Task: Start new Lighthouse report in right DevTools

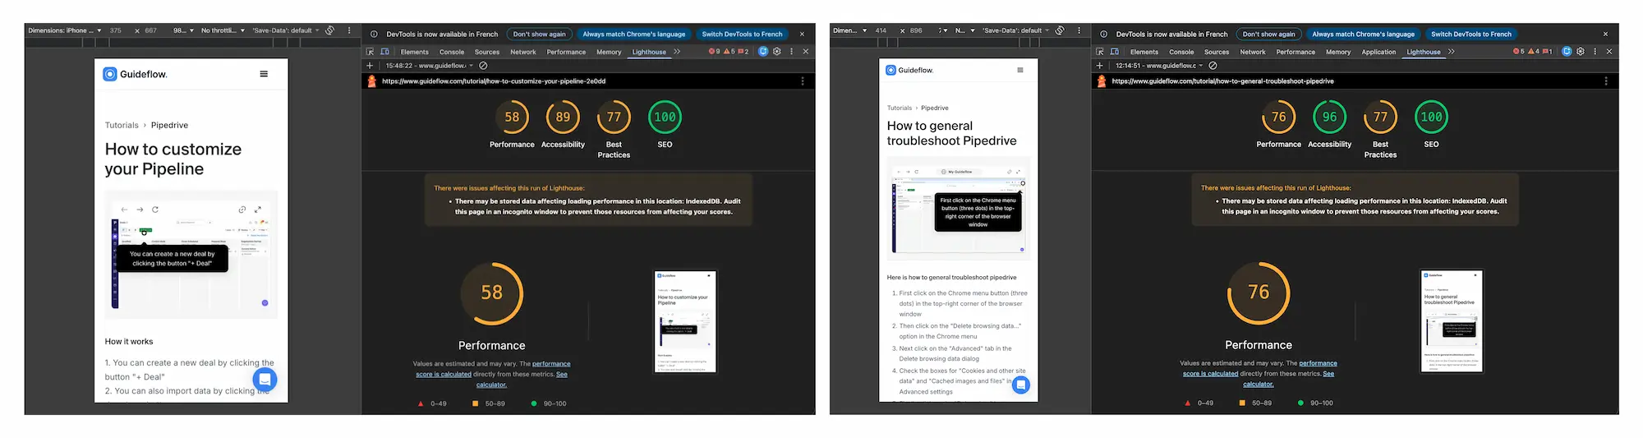Action: 1099,65
